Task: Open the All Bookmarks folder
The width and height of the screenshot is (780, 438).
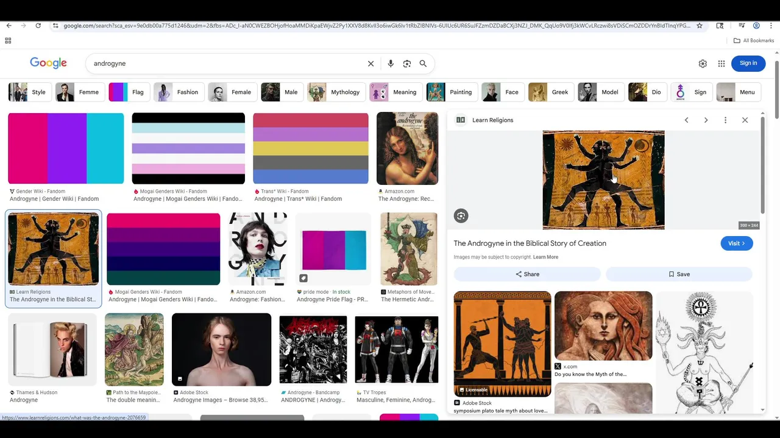Action: pos(754,41)
